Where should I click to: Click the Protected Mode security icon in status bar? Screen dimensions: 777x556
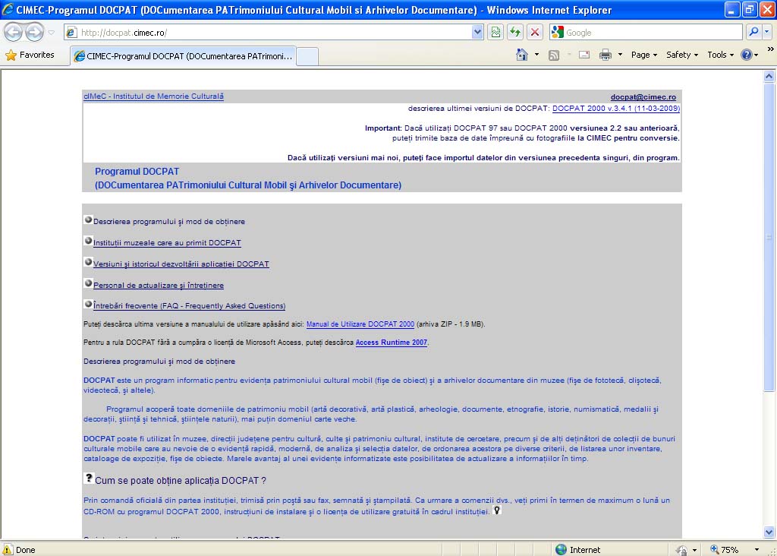coord(682,550)
